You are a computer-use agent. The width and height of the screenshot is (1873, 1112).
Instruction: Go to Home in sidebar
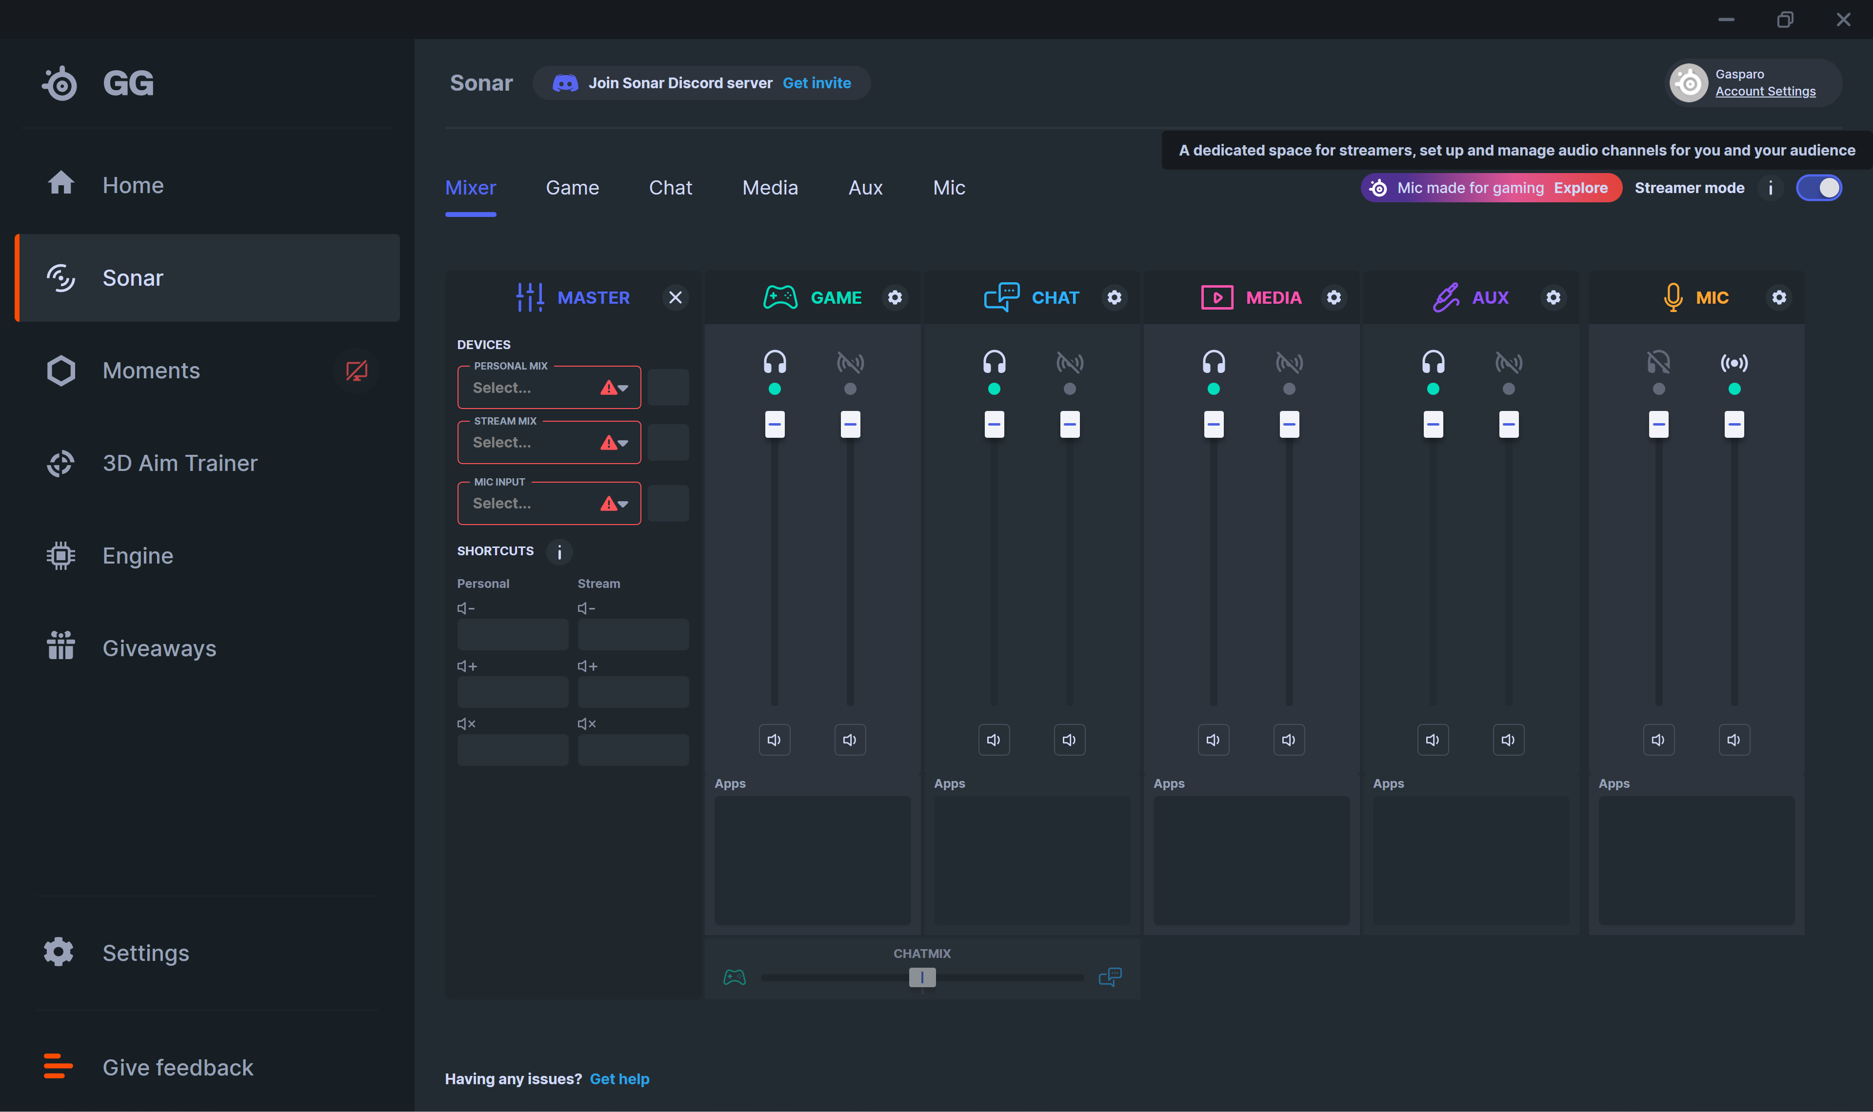tap(208, 185)
